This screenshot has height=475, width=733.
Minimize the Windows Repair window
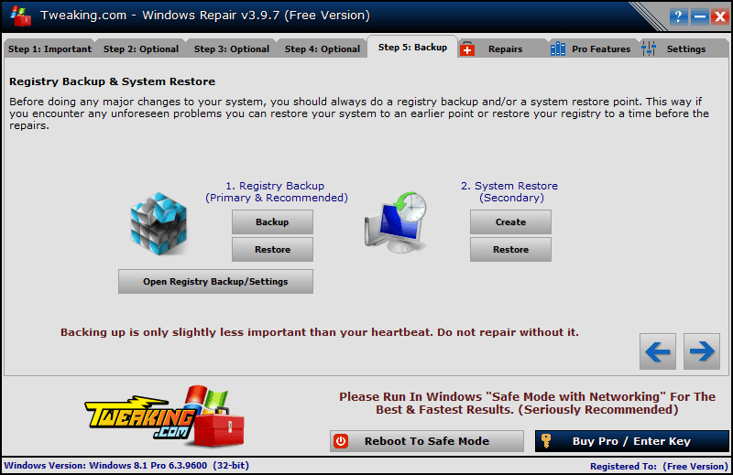click(700, 16)
